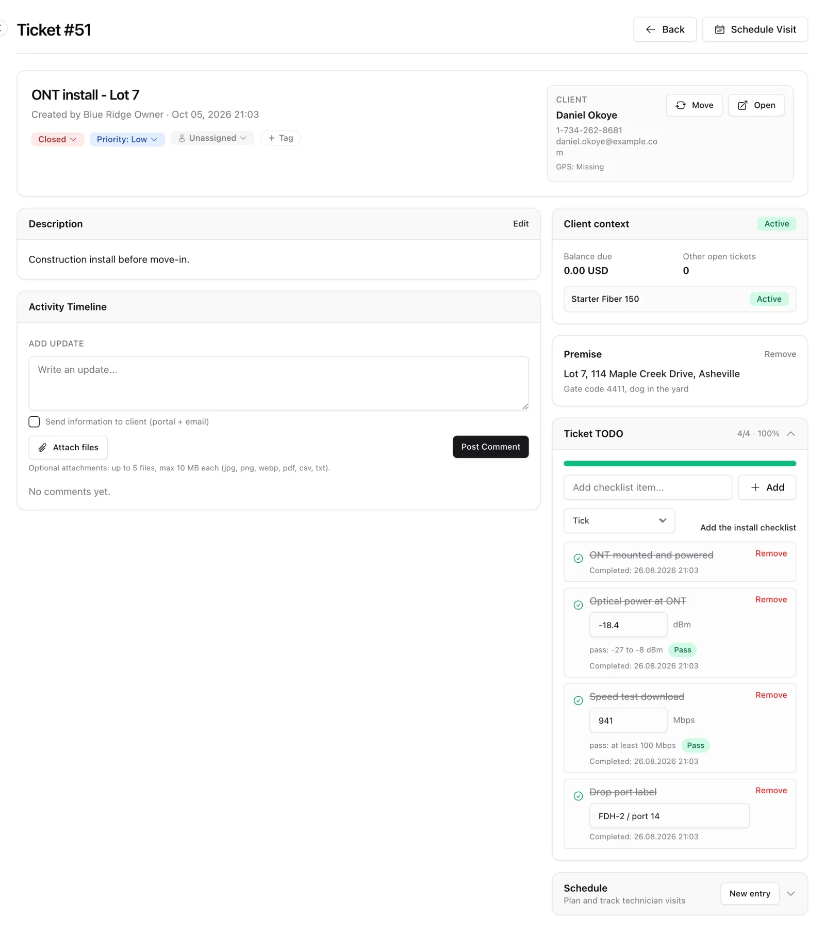Expand the Schedule panel chevron
Image resolution: width=825 pixels, height=932 pixels.
[790, 893]
